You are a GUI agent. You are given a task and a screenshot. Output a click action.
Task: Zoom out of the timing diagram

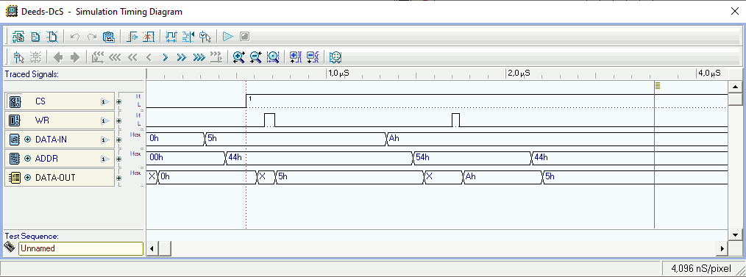[x=256, y=57]
